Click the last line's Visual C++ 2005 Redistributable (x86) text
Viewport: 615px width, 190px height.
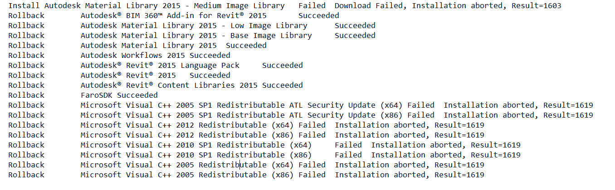click(x=187, y=175)
